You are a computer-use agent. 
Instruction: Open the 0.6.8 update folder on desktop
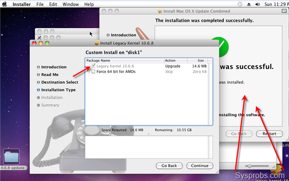coord(11,157)
